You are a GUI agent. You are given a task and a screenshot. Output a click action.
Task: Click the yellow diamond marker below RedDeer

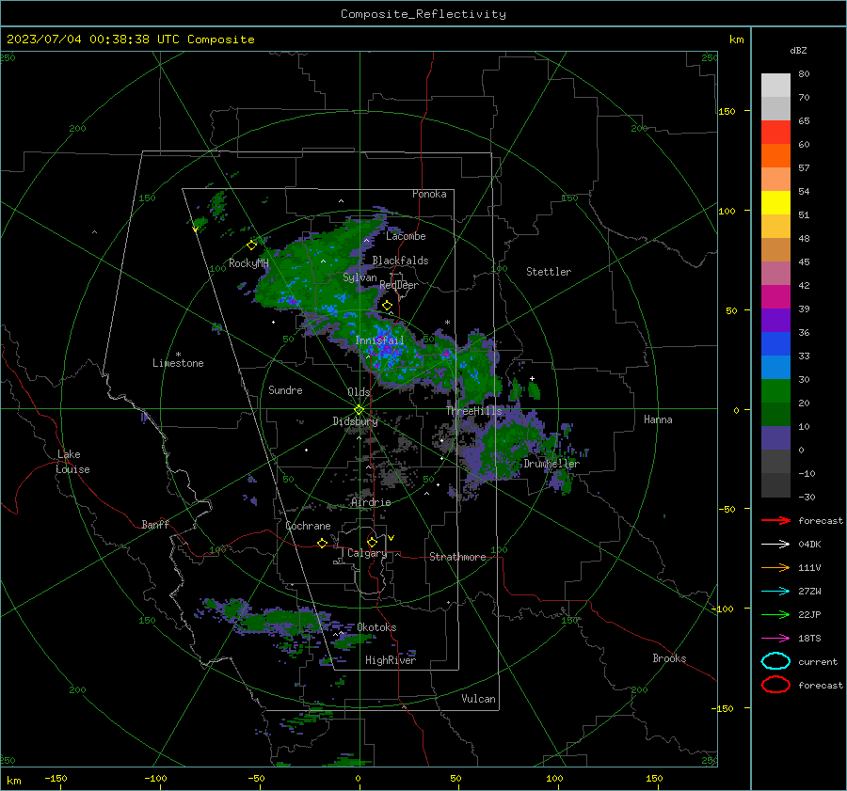point(387,306)
